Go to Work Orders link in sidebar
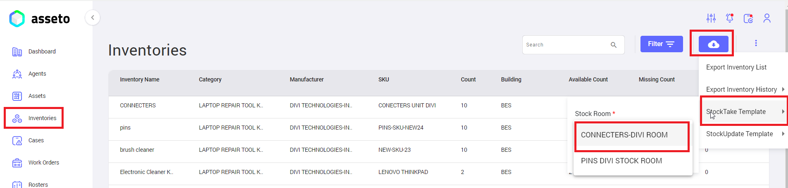788x188 pixels. pyautogui.click(x=44, y=162)
